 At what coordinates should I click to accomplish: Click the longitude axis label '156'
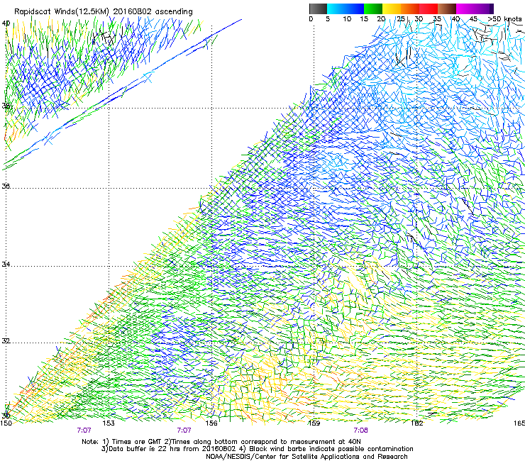211,423
